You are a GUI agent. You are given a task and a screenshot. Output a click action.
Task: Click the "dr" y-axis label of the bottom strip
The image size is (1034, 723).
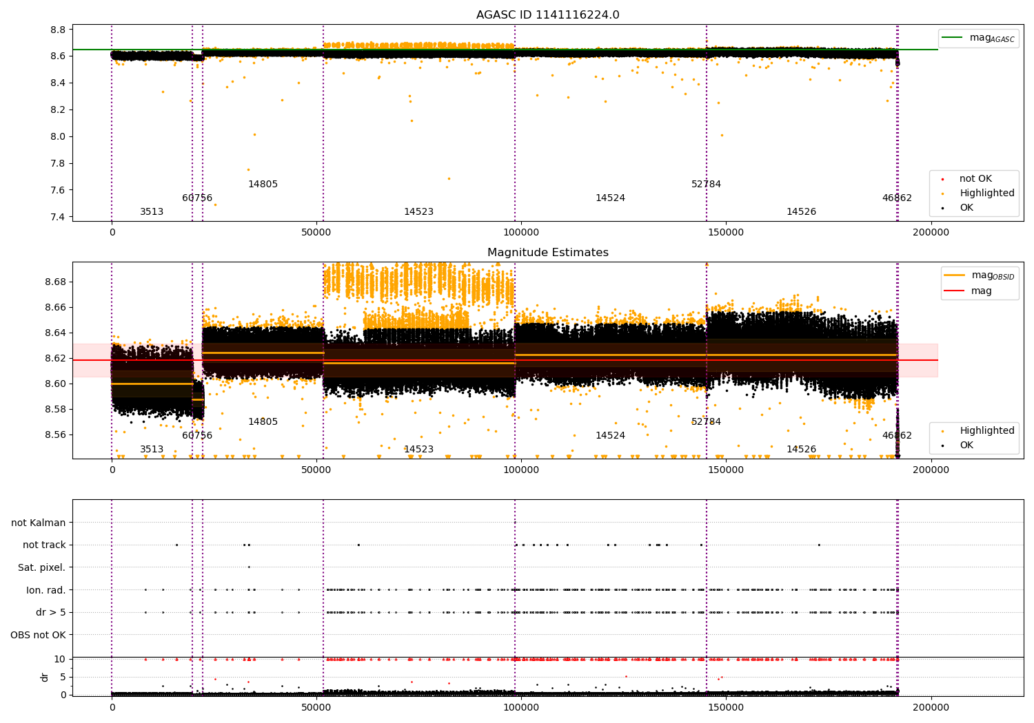coord(45,677)
